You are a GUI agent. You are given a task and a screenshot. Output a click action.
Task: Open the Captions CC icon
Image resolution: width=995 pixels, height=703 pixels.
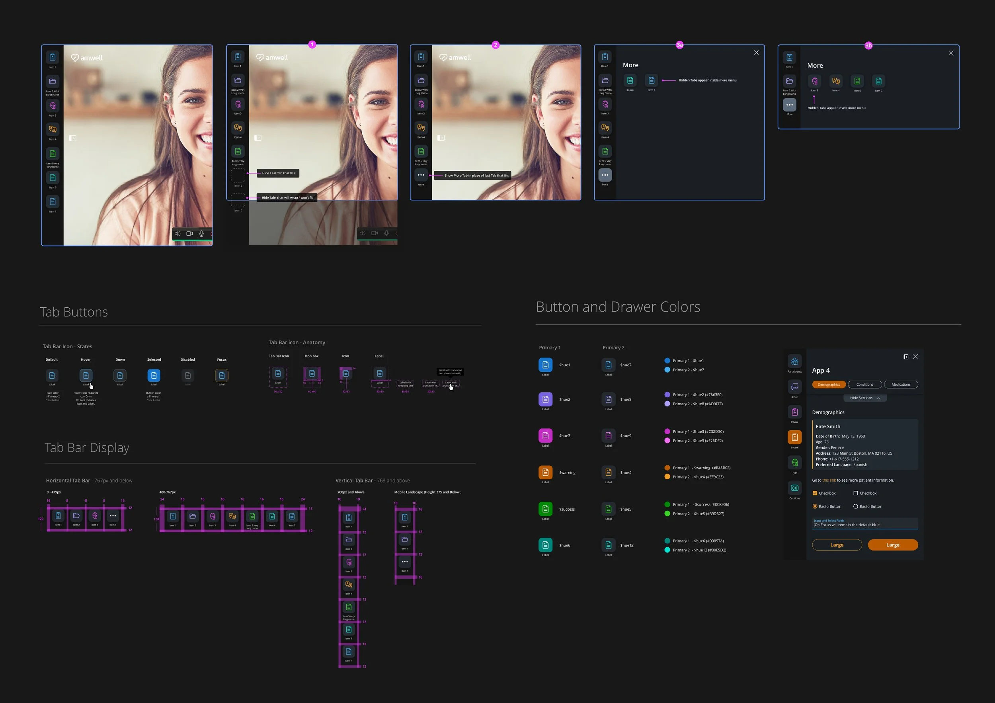(794, 488)
